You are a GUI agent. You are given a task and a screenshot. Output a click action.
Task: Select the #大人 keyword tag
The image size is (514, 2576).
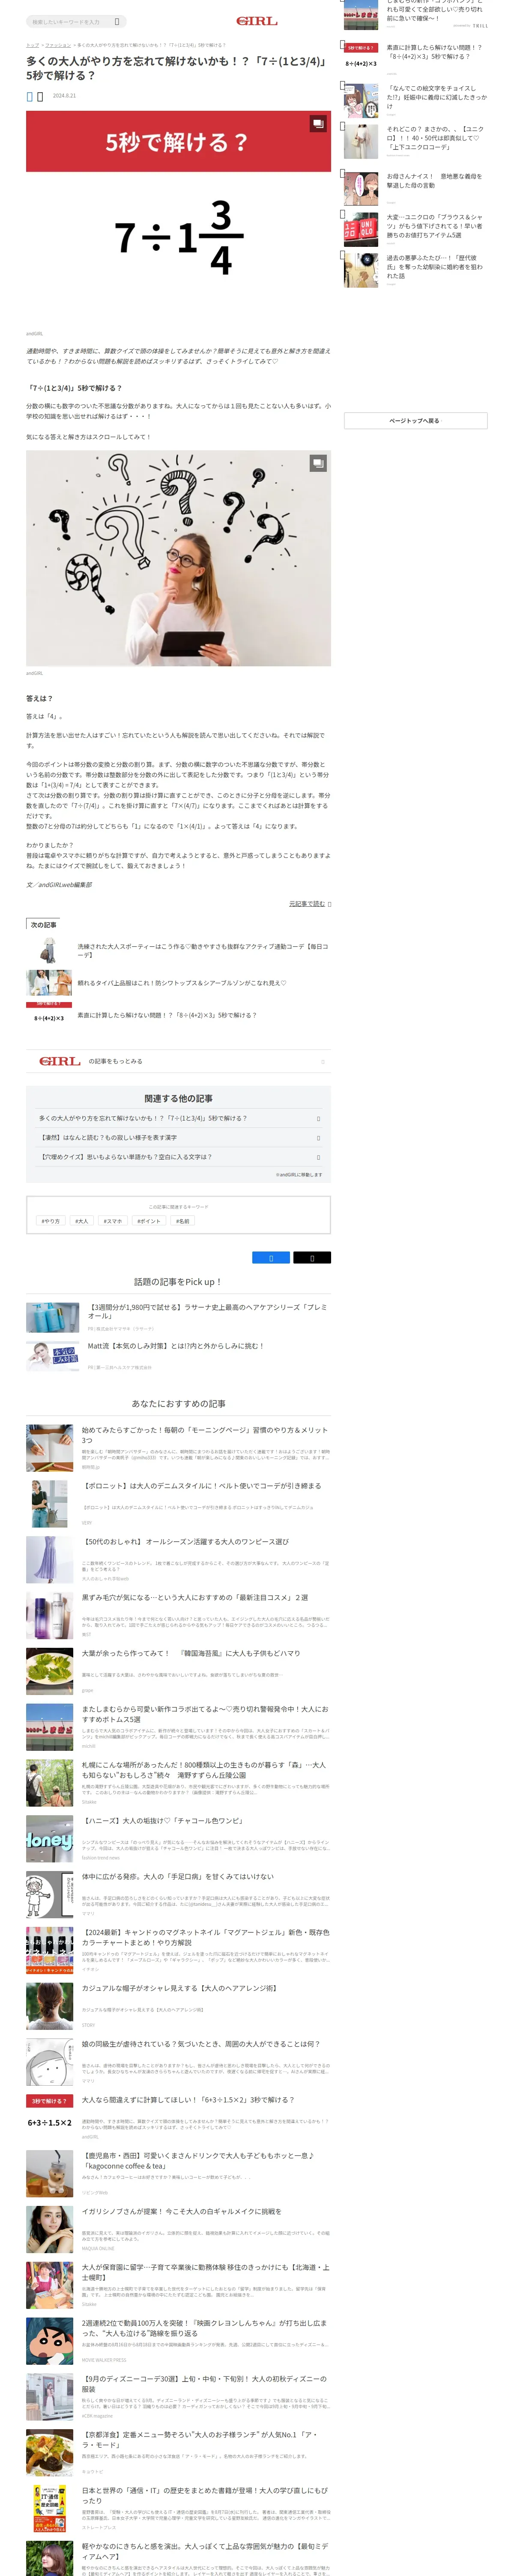82,1220
